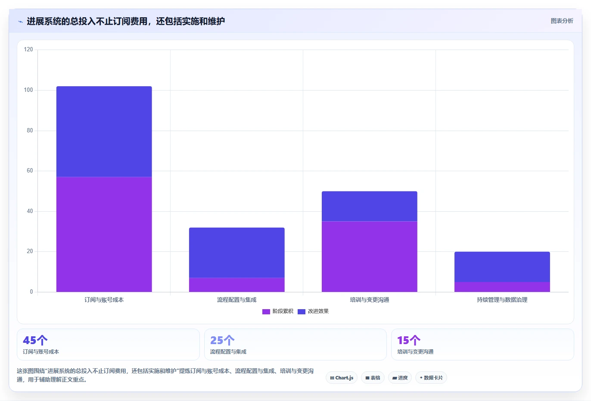Open the 25个 流程配置与集成 card
This screenshot has height=401, width=591.
point(295,345)
